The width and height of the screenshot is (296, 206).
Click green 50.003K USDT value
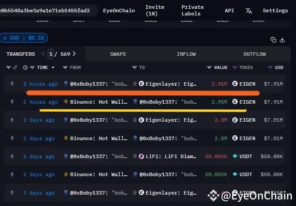point(216,174)
